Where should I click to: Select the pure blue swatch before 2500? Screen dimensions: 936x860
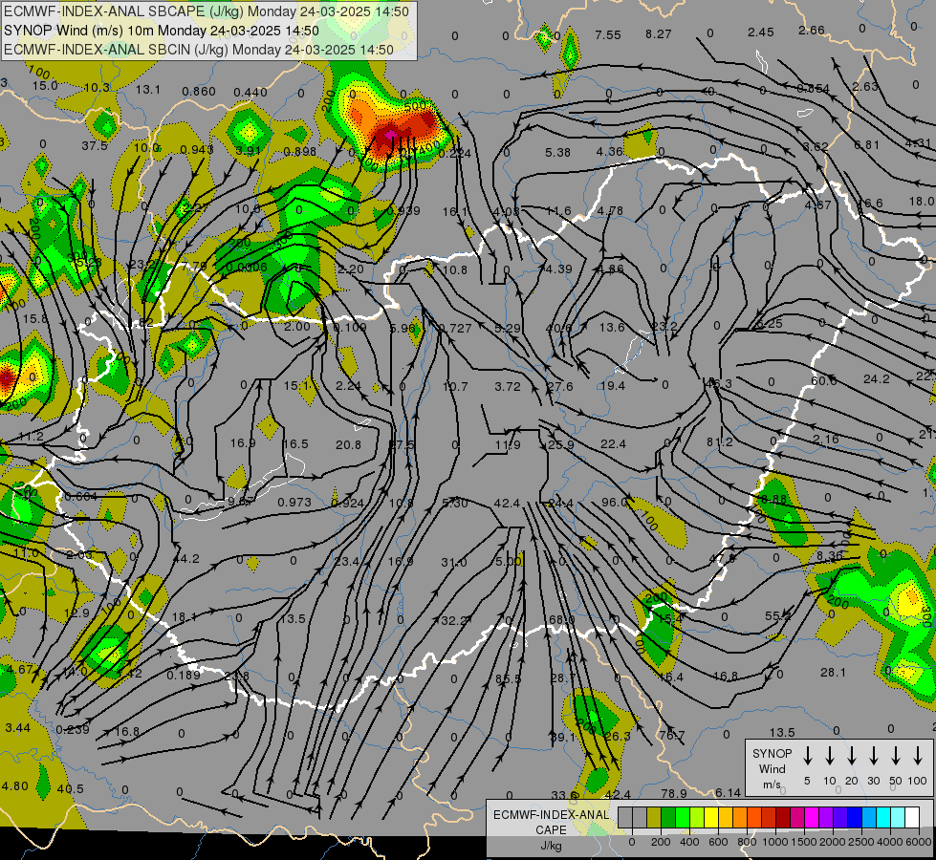click(855, 817)
